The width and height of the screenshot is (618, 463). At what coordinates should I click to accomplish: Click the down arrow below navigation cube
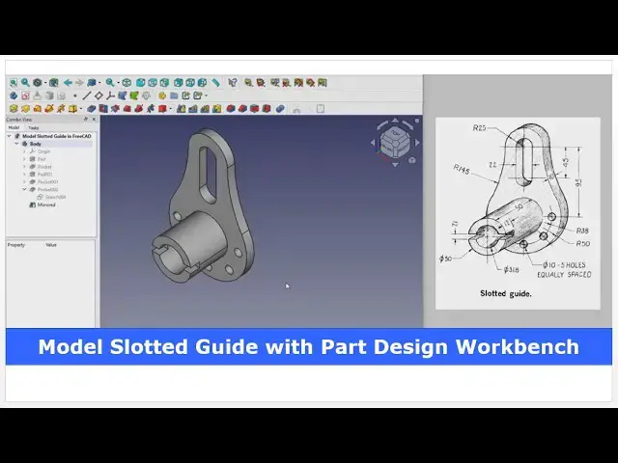(x=395, y=165)
